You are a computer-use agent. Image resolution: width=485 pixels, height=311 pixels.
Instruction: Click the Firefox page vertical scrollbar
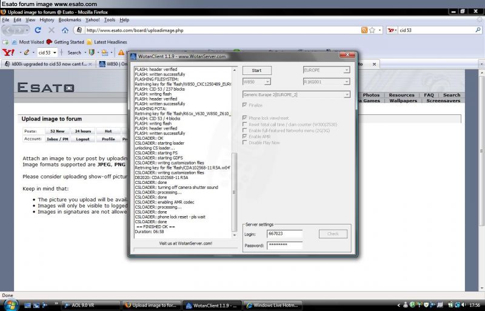481,180
